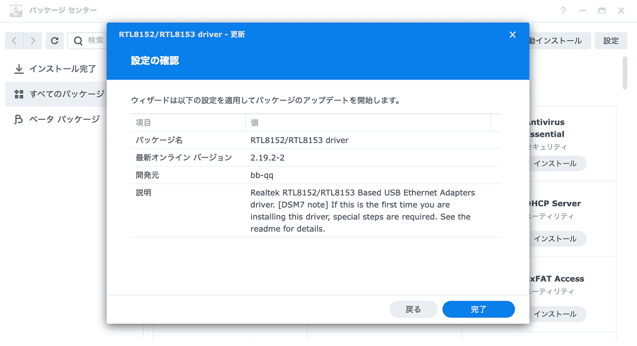Click the download icon beside インストール完了
This screenshot has width=637, height=346.
19,69
